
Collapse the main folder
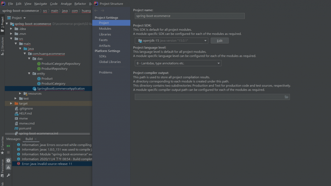pyautogui.click(x=16, y=44)
